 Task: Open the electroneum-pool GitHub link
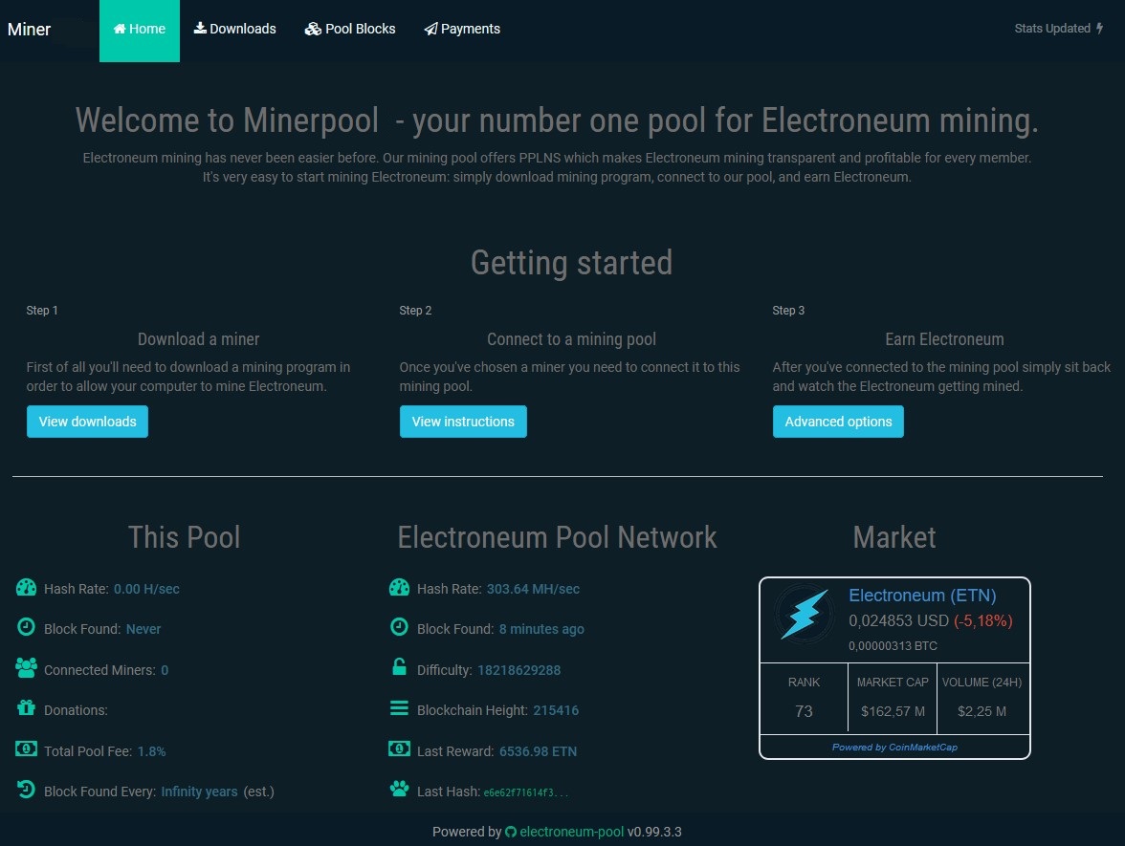tap(572, 832)
